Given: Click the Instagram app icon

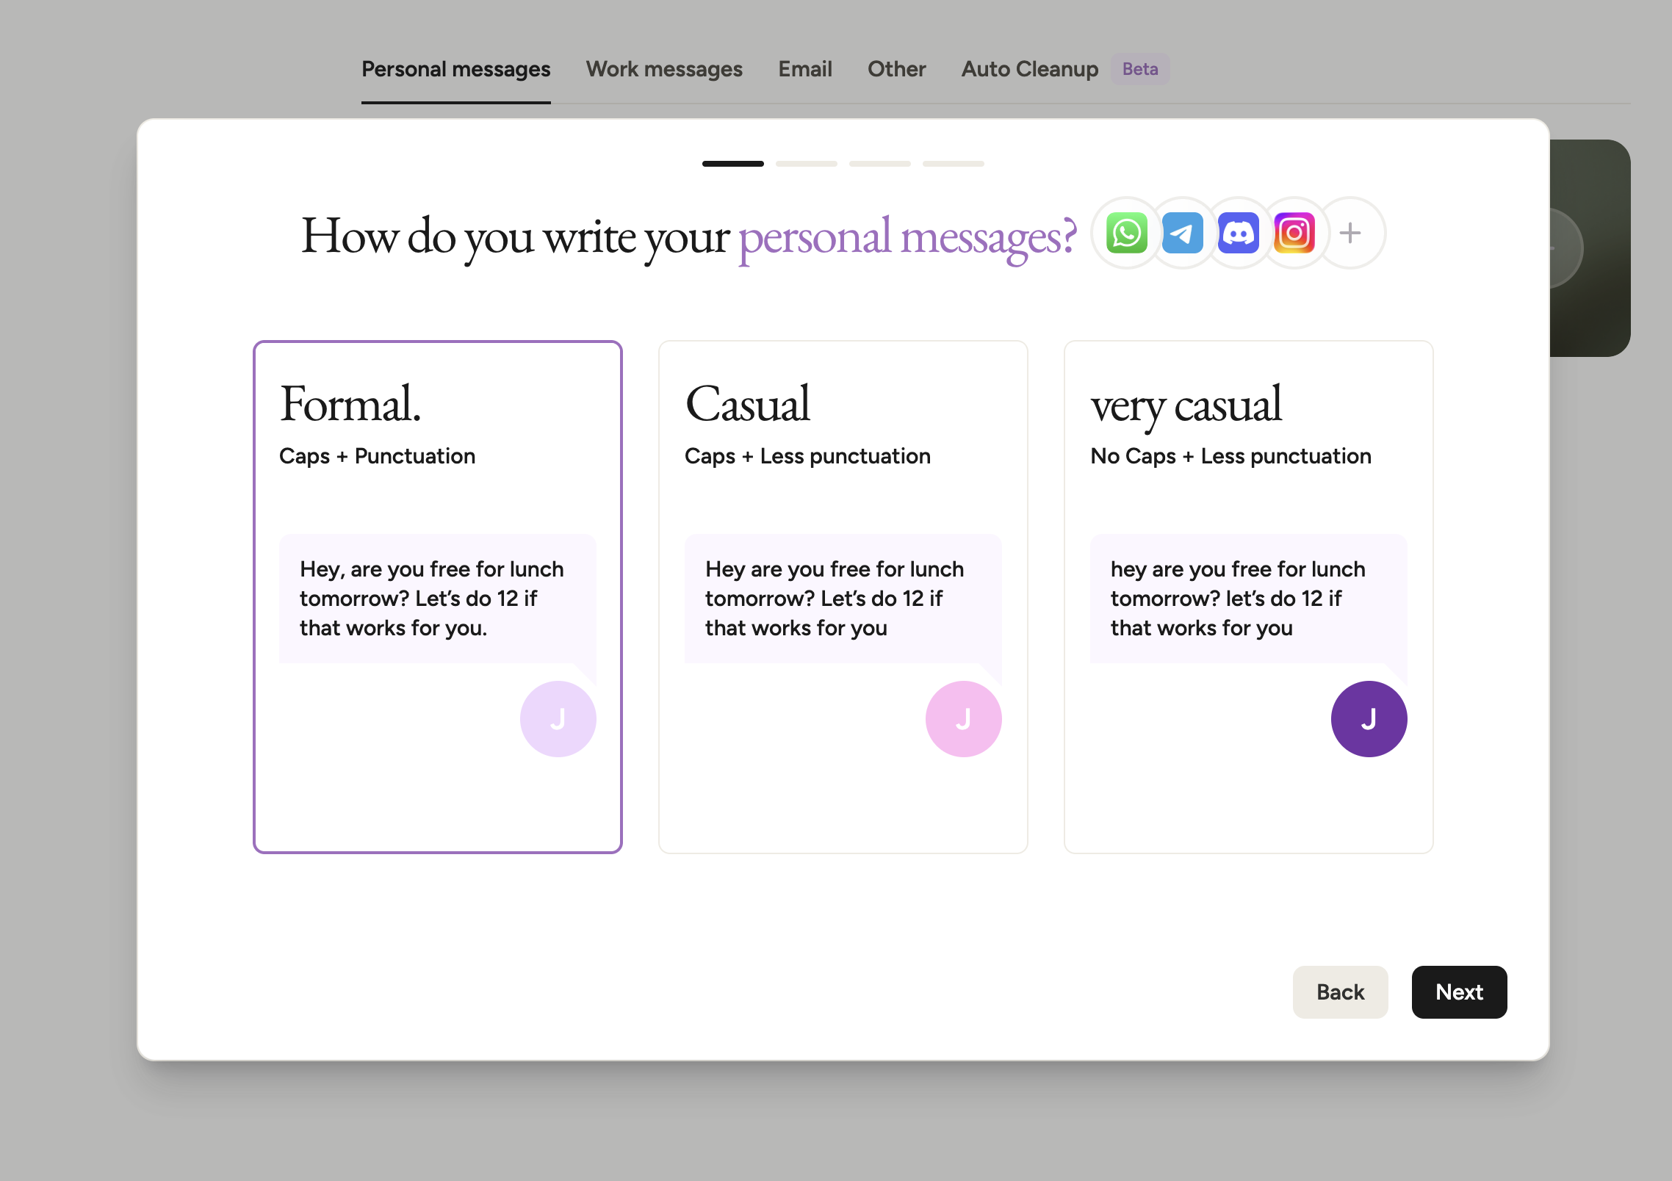Looking at the screenshot, I should pyautogui.click(x=1294, y=233).
